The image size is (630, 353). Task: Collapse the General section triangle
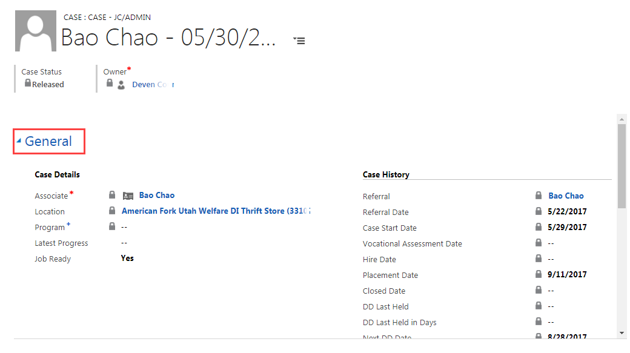(19, 140)
